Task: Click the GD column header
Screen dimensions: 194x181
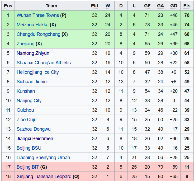Action: [174, 6]
